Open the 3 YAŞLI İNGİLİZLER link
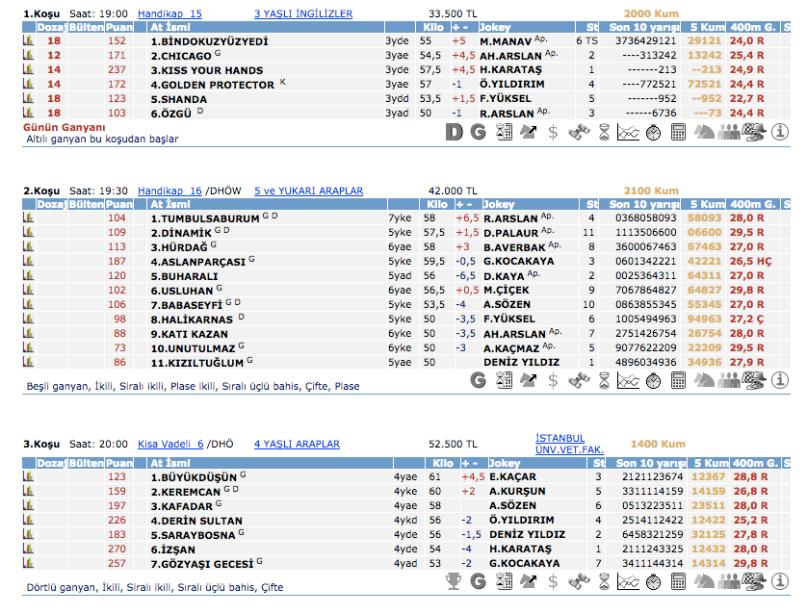The width and height of the screenshot is (807, 614). point(302,14)
